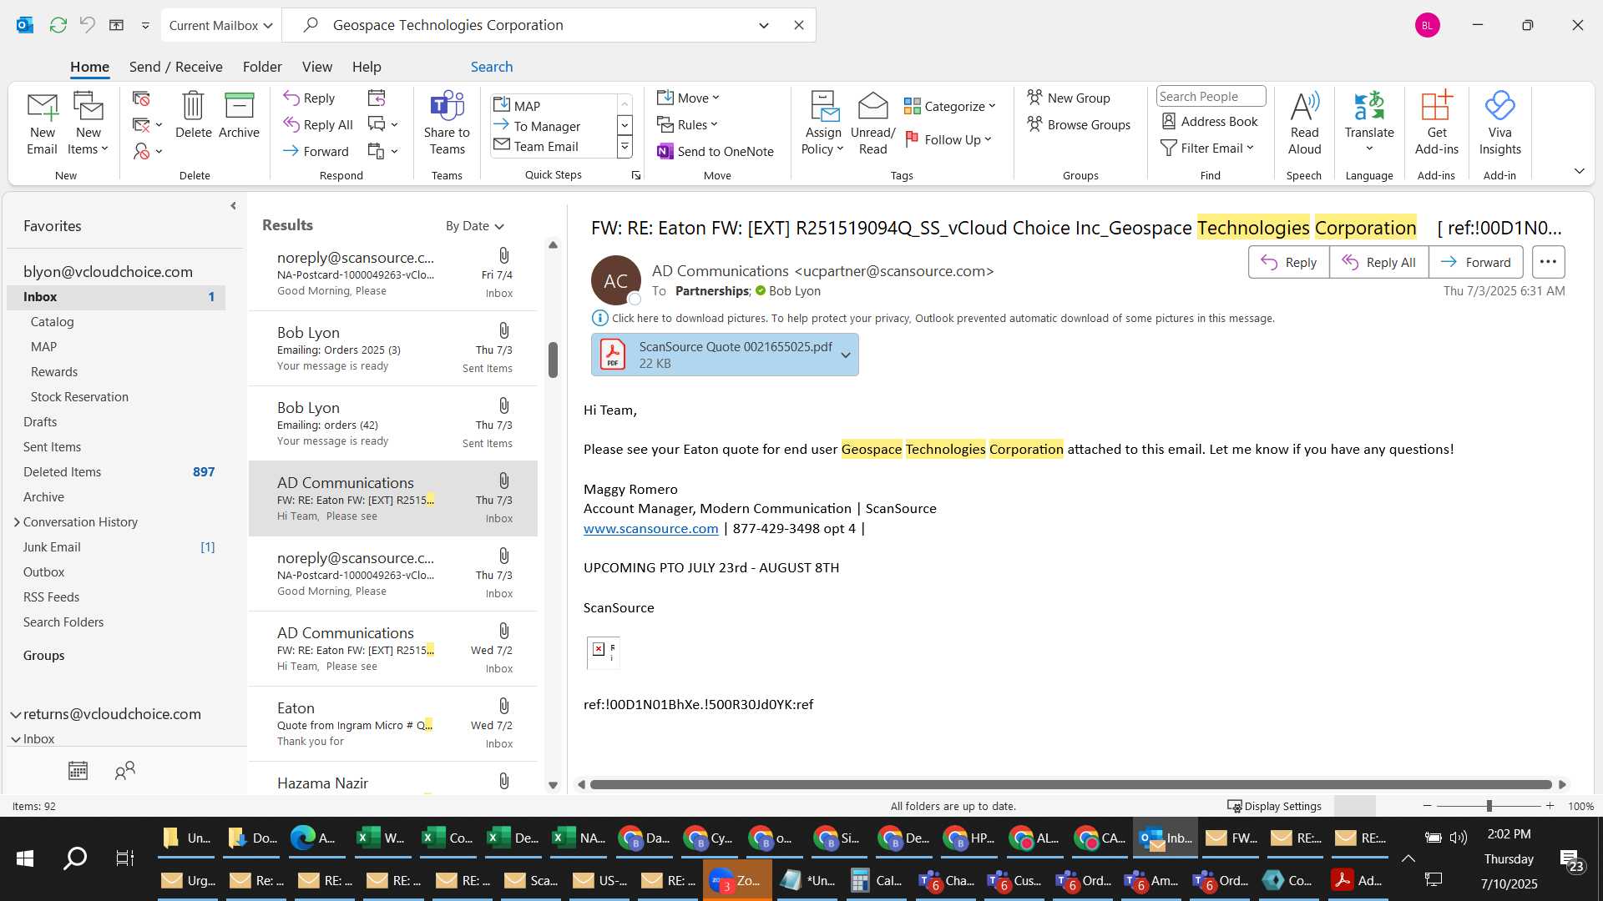Image resolution: width=1603 pixels, height=901 pixels.
Task: Open the Help tab
Action: coord(366,67)
